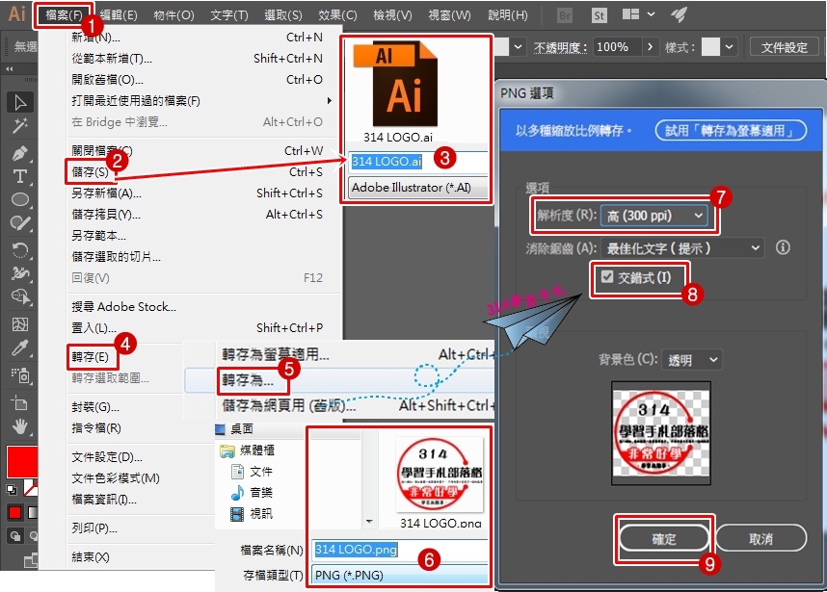The image size is (827, 592).
Task: Open the 樣式 style dropdown arrow
Action: click(x=729, y=47)
